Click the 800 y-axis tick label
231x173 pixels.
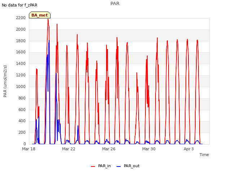tap(22, 98)
